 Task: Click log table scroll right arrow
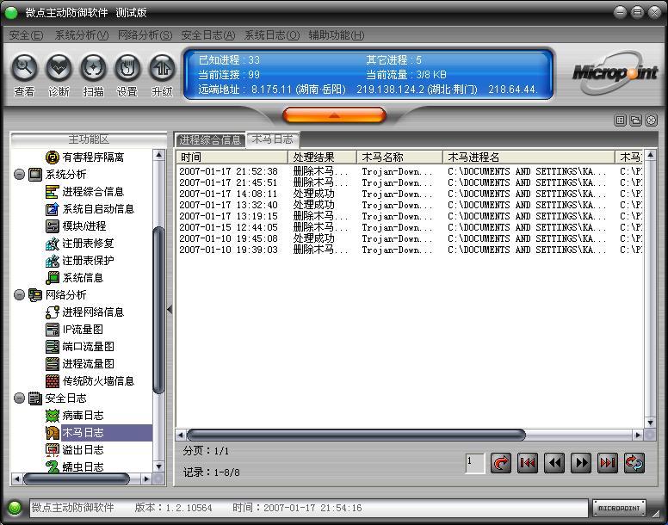638,435
